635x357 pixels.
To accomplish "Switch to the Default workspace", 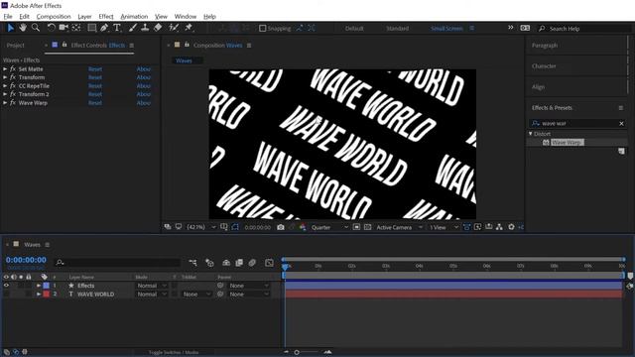I will click(354, 29).
